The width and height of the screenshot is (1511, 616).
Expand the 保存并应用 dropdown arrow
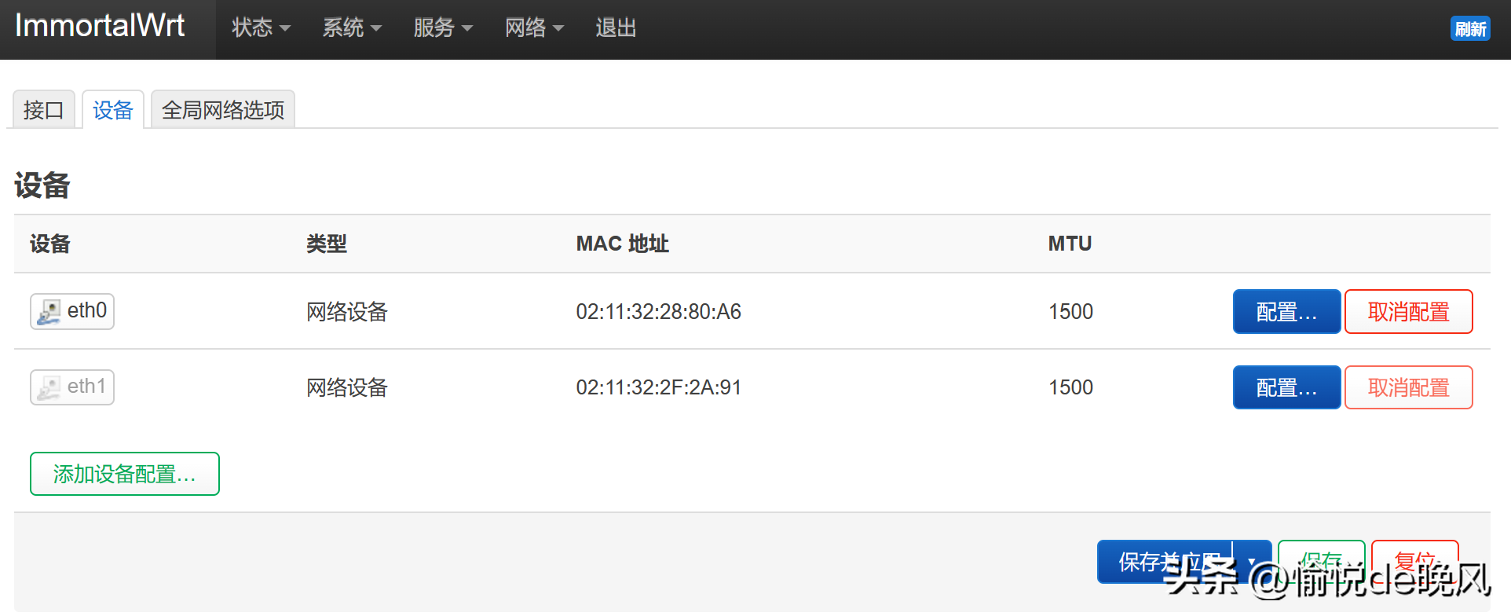tap(1252, 562)
